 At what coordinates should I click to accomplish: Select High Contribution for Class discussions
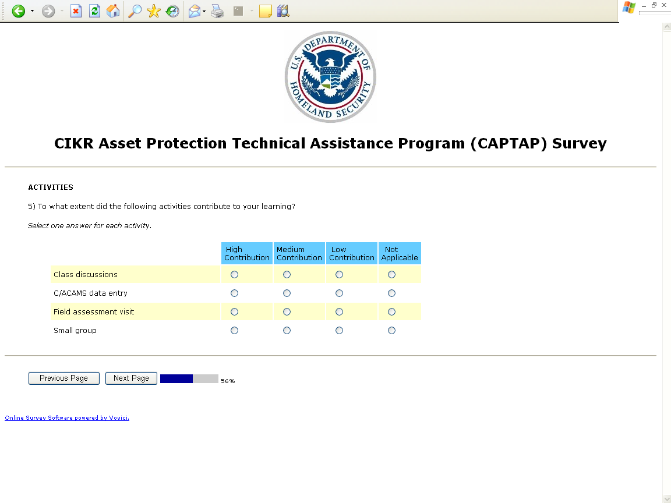(234, 274)
